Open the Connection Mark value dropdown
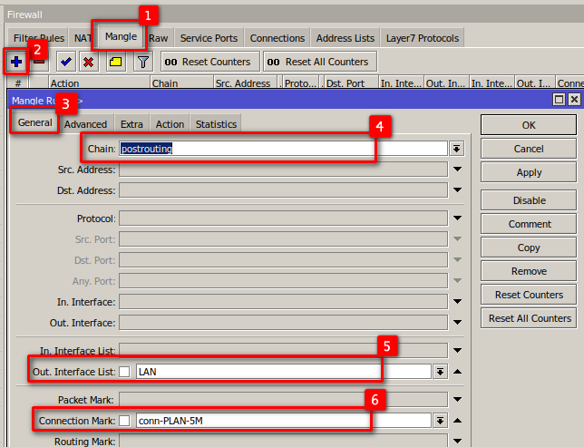Screen dimensions: 584x447 tap(440, 421)
